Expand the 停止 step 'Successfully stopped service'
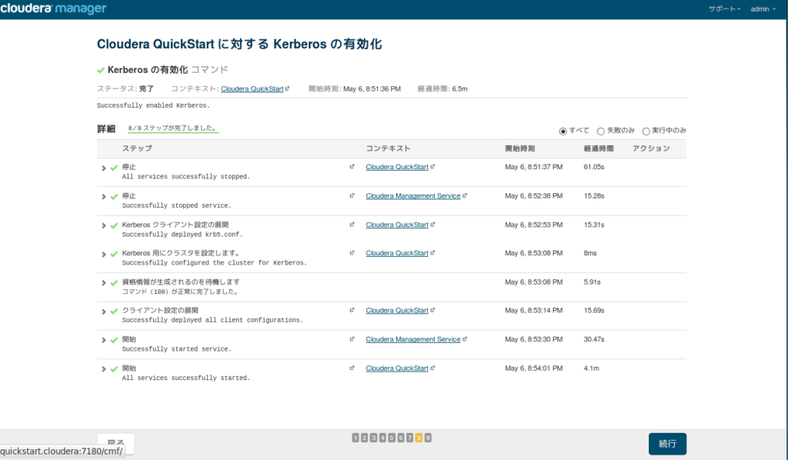This screenshot has width=788, height=460. (104, 197)
